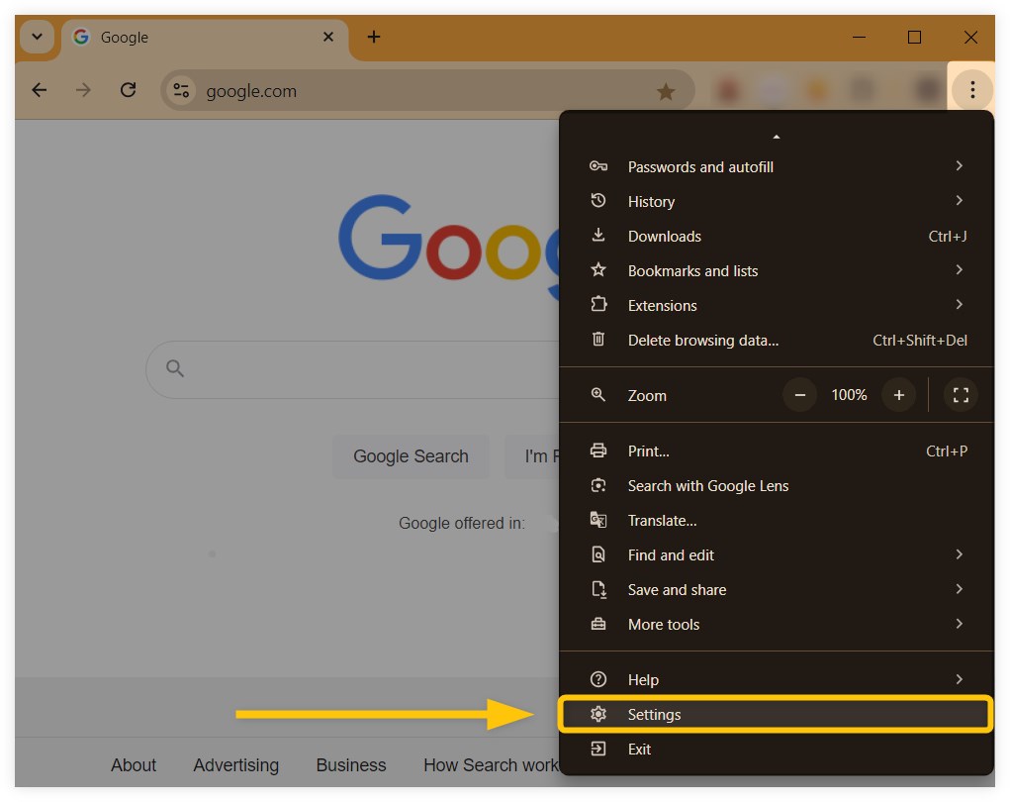This screenshot has width=1010, height=802.
Task: Expand Help submenu arrow
Action: pyautogui.click(x=960, y=679)
